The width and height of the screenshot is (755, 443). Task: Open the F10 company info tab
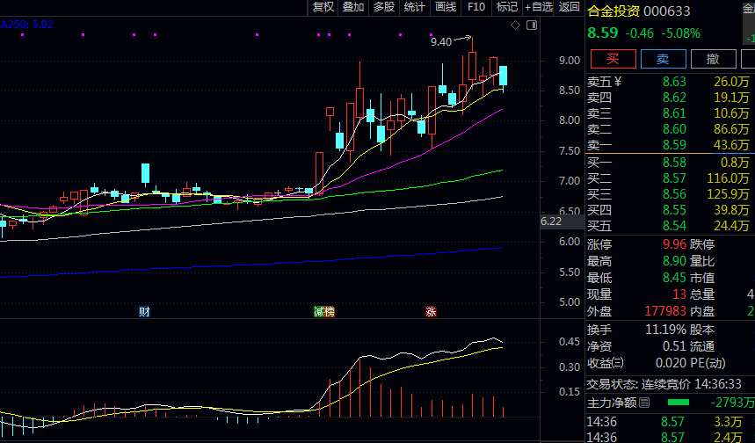[x=476, y=7]
